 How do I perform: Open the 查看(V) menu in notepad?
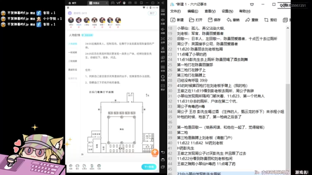tap(210, 11)
